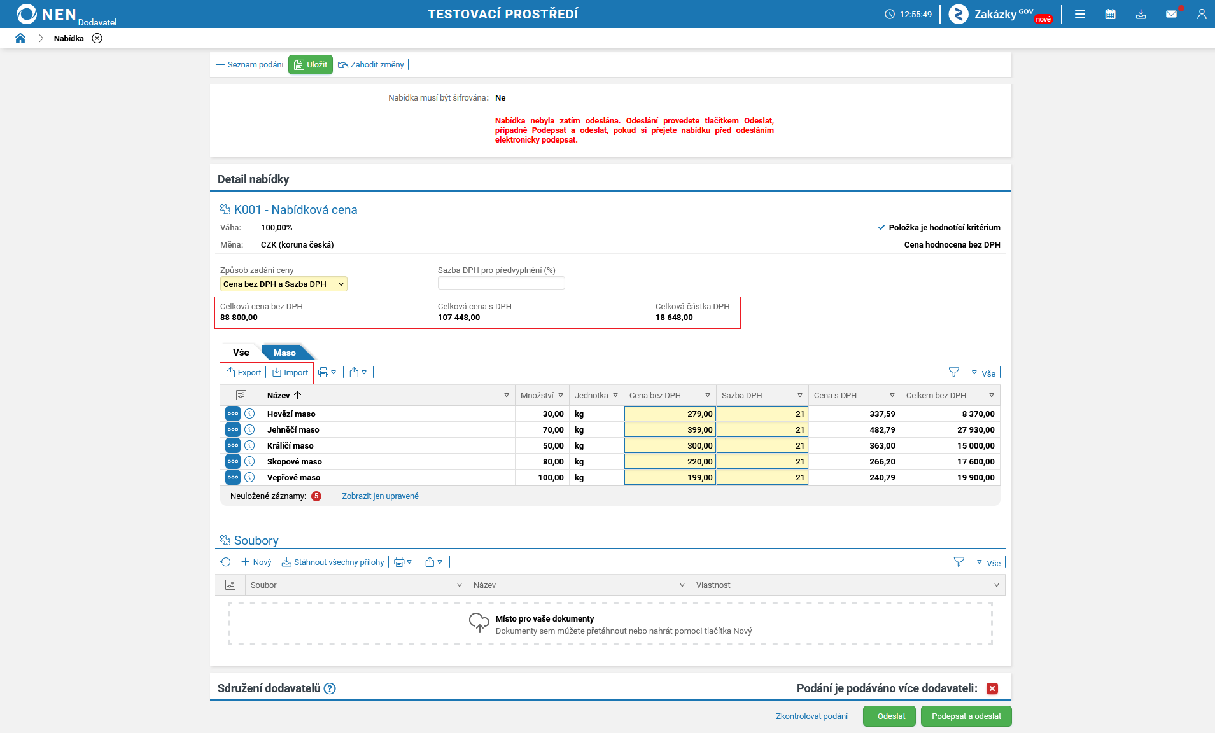The height and width of the screenshot is (733, 1215).
Task: Click the Podepsat a odeslat button
Action: (x=966, y=716)
